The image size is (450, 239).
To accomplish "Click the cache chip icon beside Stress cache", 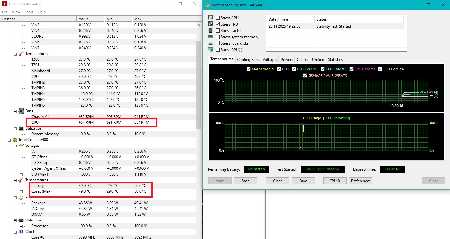I will click(x=210, y=30).
